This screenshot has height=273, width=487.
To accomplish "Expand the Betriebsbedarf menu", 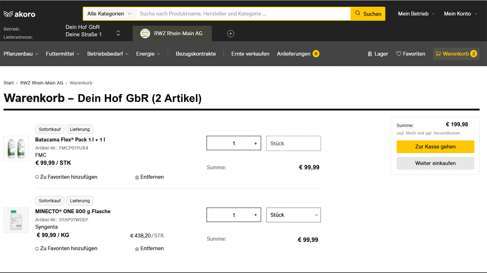I will tap(108, 54).
